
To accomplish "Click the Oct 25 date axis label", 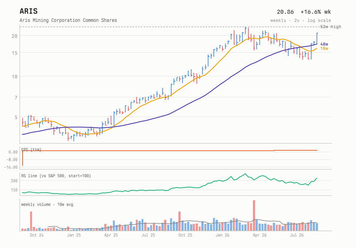I will (185, 235).
